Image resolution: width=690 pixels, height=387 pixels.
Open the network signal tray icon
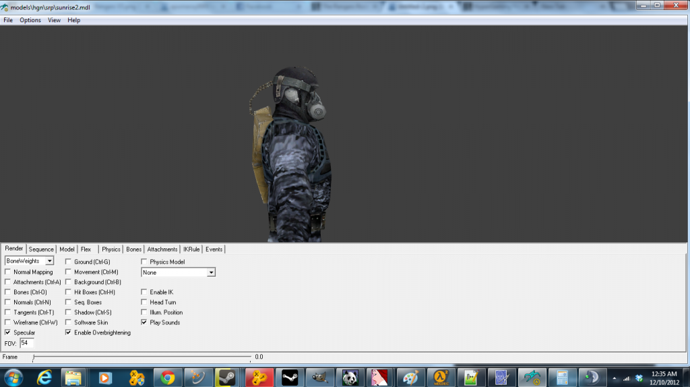click(x=626, y=378)
